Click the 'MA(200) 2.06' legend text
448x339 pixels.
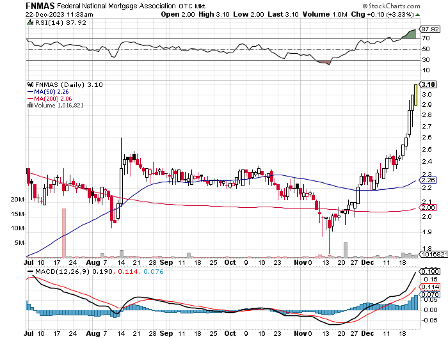pos(53,99)
